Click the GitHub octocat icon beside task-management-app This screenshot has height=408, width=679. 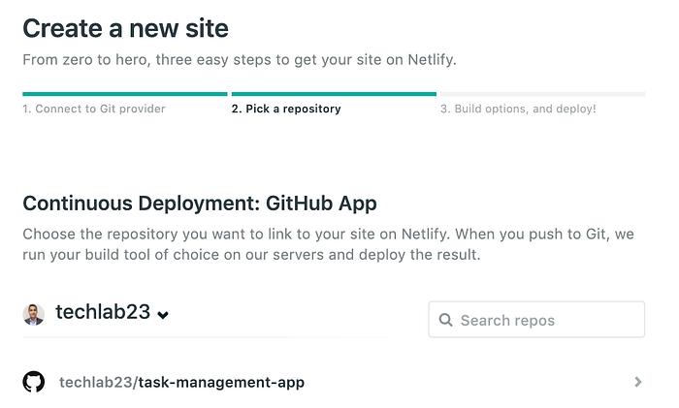click(x=33, y=382)
